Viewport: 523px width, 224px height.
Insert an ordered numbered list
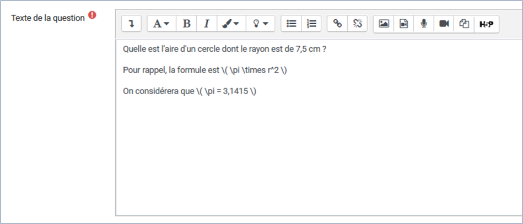pyautogui.click(x=311, y=24)
